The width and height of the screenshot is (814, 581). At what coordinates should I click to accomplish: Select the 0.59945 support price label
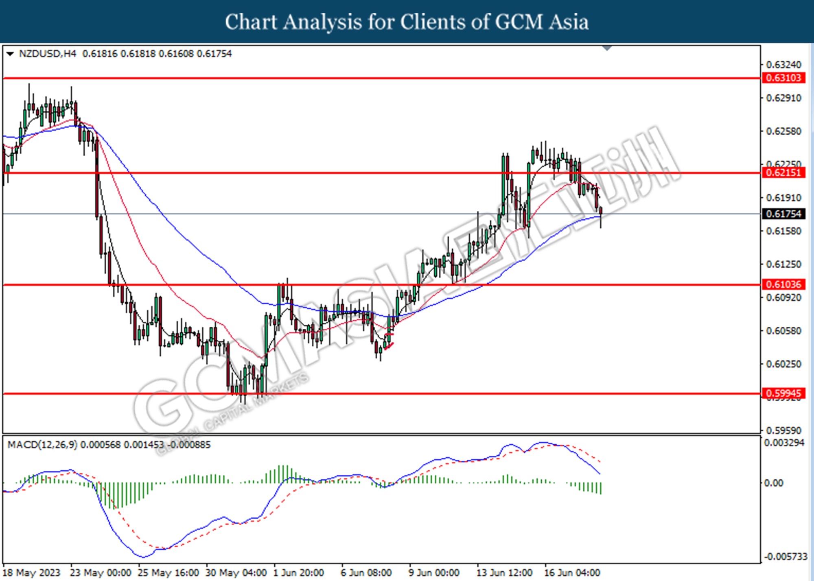click(x=783, y=393)
